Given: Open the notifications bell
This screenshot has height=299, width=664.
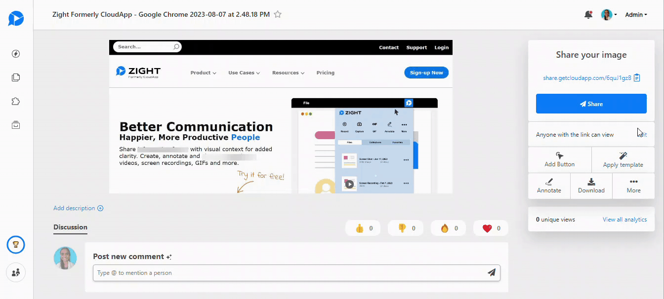Looking at the screenshot, I should click(x=588, y=15).
